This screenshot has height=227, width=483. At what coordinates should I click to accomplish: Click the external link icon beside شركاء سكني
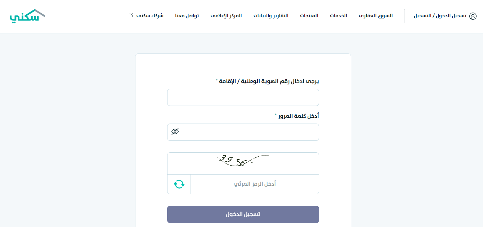click(x=131, y=15)
